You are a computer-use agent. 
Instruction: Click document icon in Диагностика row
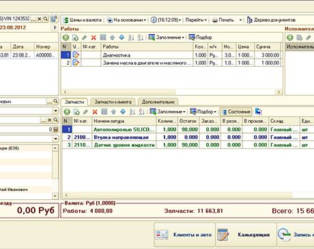pyautogui.click(x=76, y=55)
